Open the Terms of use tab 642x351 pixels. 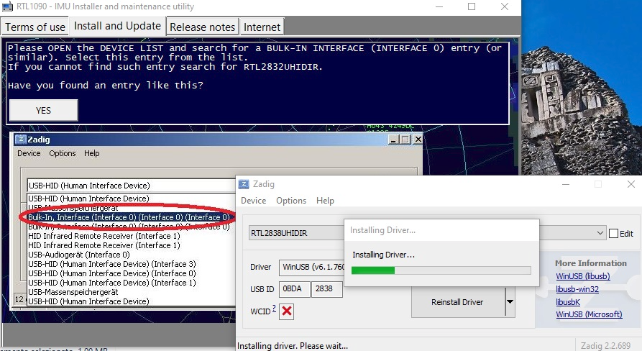coord(35,27)
